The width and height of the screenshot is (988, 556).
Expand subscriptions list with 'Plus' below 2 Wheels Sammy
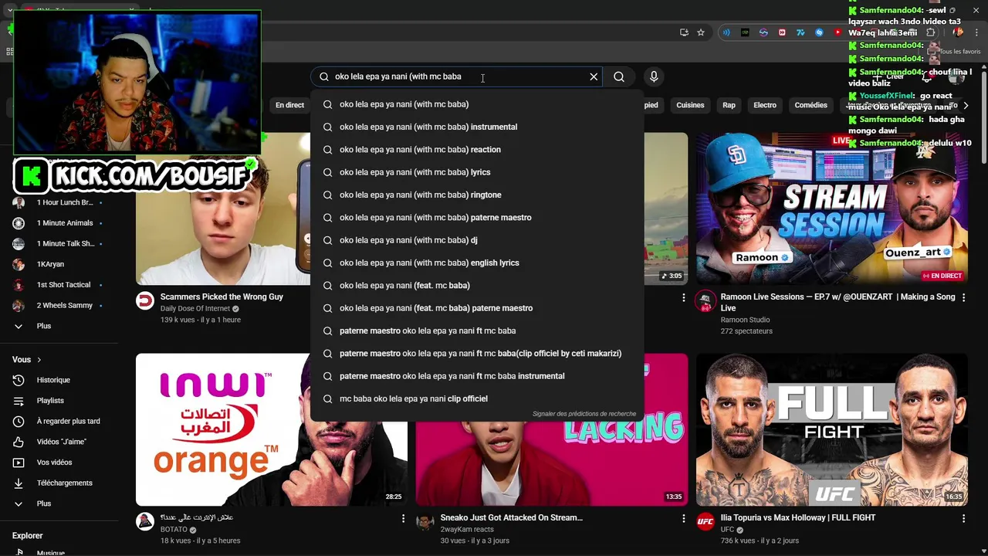click(x=59, y=326)
